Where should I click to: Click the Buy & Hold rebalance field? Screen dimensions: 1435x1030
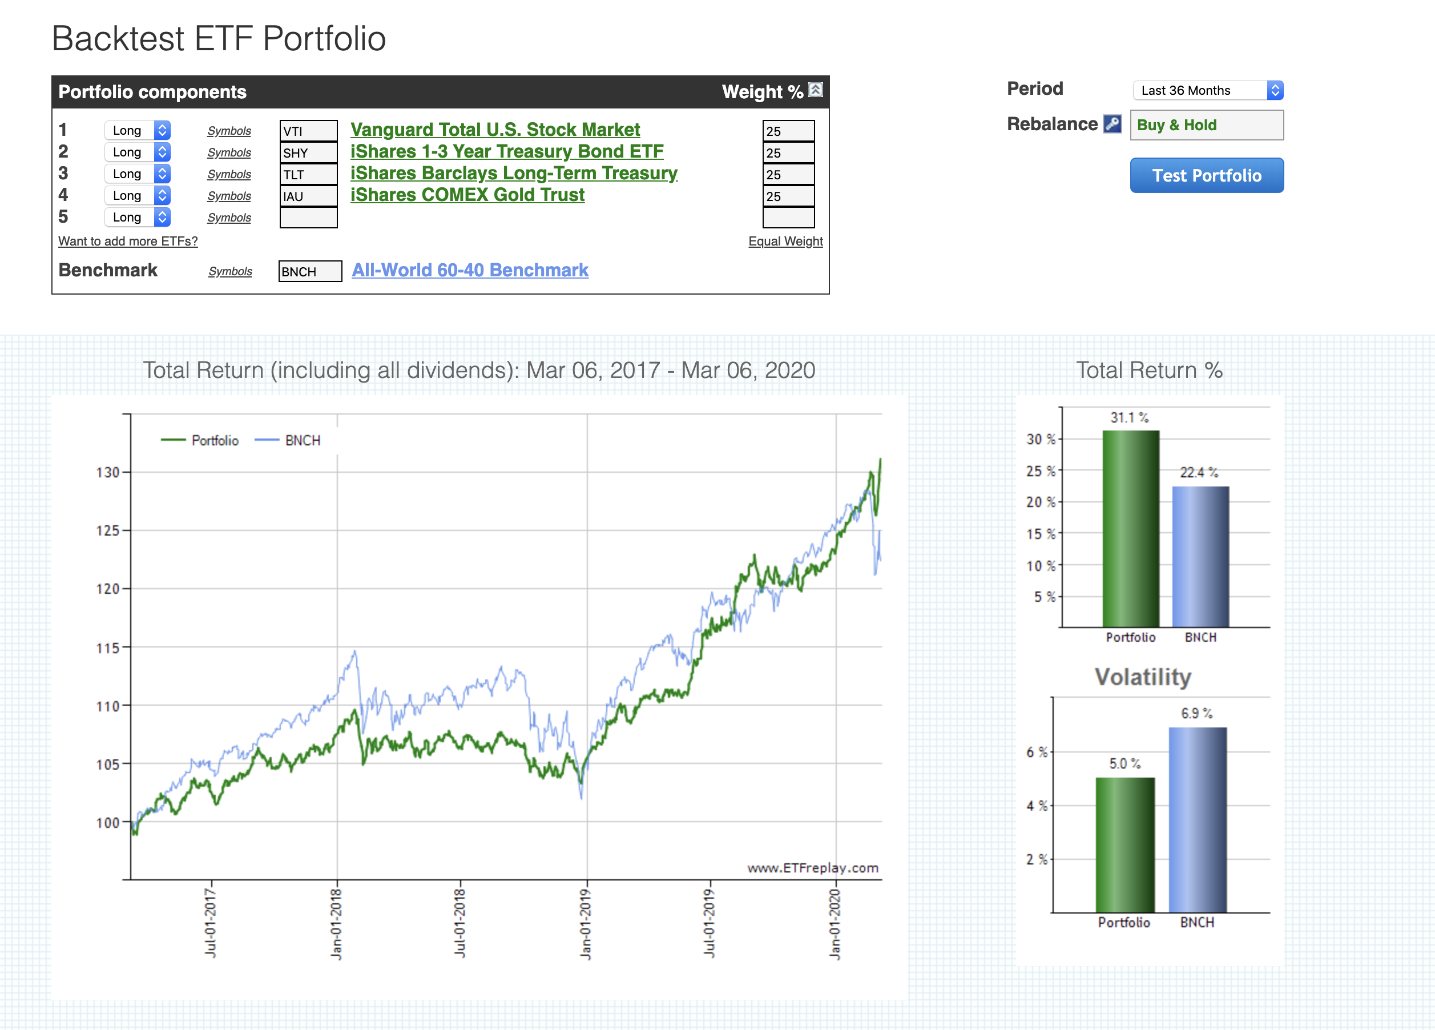pos(1207,126)
